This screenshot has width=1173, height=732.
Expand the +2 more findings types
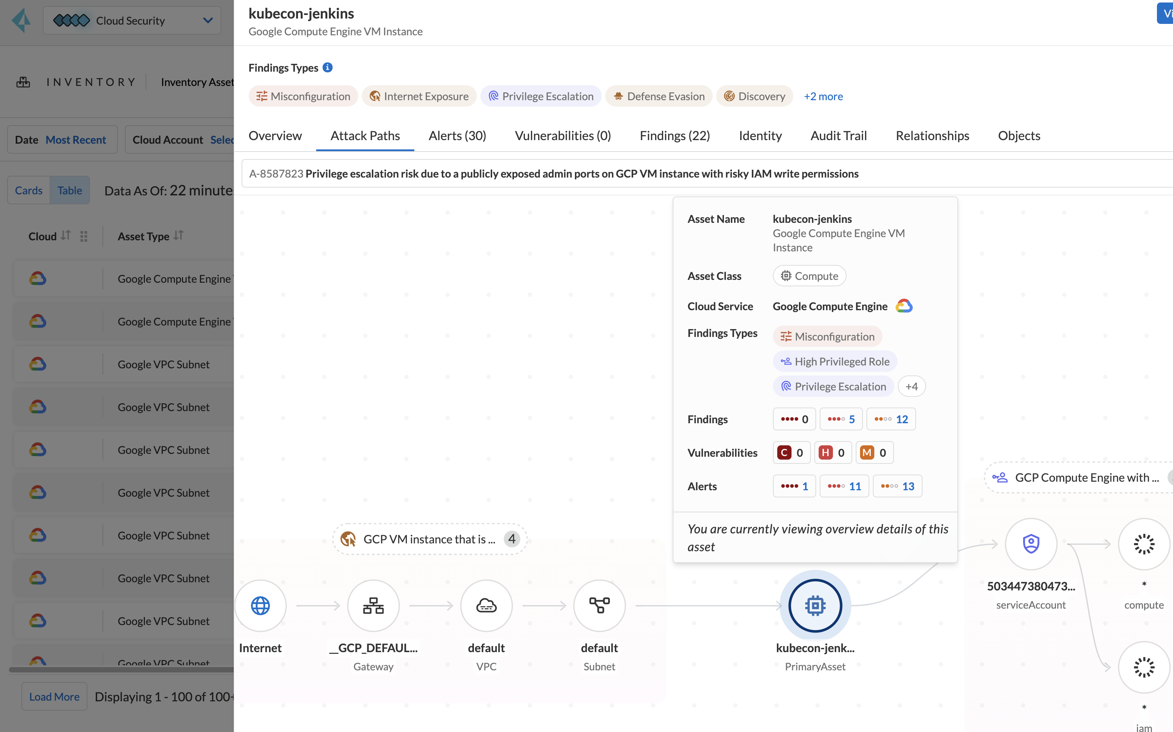point(823,95)
